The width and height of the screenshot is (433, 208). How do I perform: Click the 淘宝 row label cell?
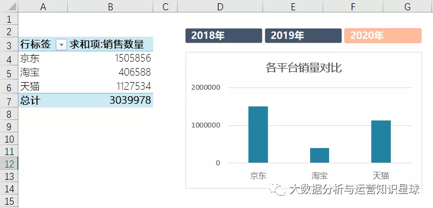(43, 72)
